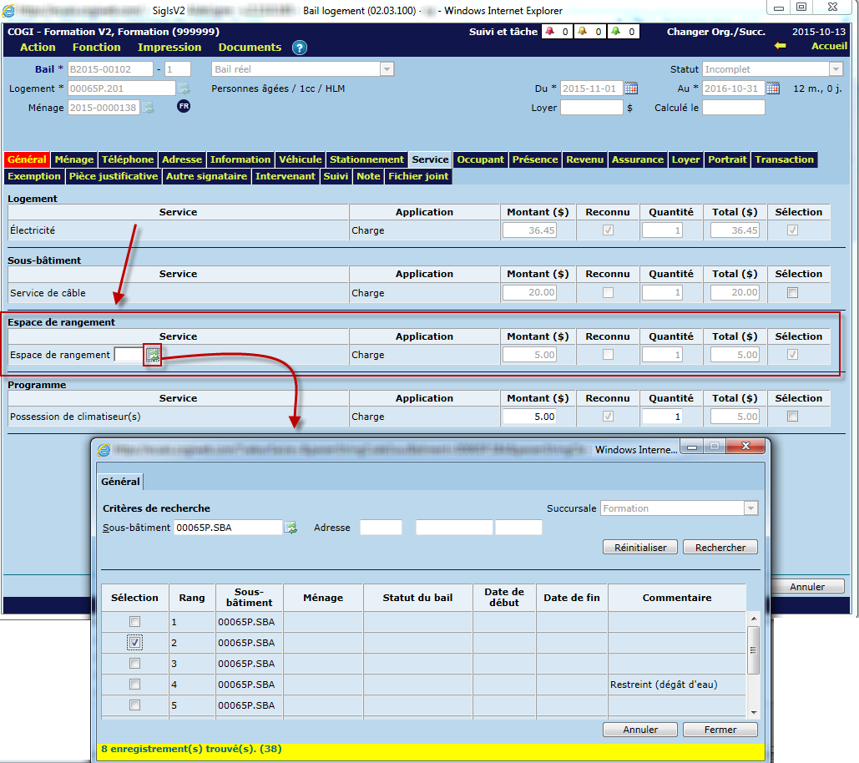The image size is (859, 763).
Task: Click the Rechercher button
Action: [x=720, y=548]
